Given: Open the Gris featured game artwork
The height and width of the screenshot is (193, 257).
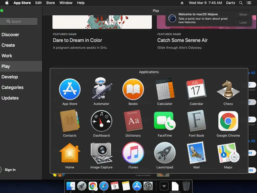Looking at the screenshot, I should coord(102,22).
